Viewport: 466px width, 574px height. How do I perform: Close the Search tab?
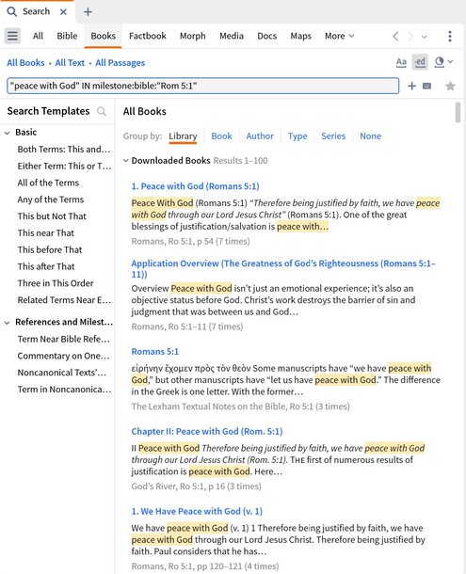pos(63,11)
